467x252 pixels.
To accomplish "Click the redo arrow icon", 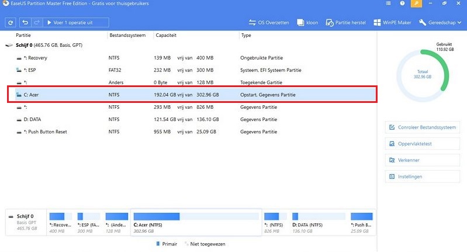I will coord(37,23).
